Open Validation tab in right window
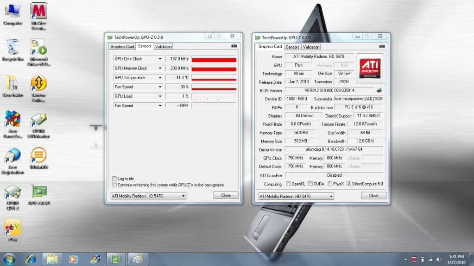 (x=311, y=47)
